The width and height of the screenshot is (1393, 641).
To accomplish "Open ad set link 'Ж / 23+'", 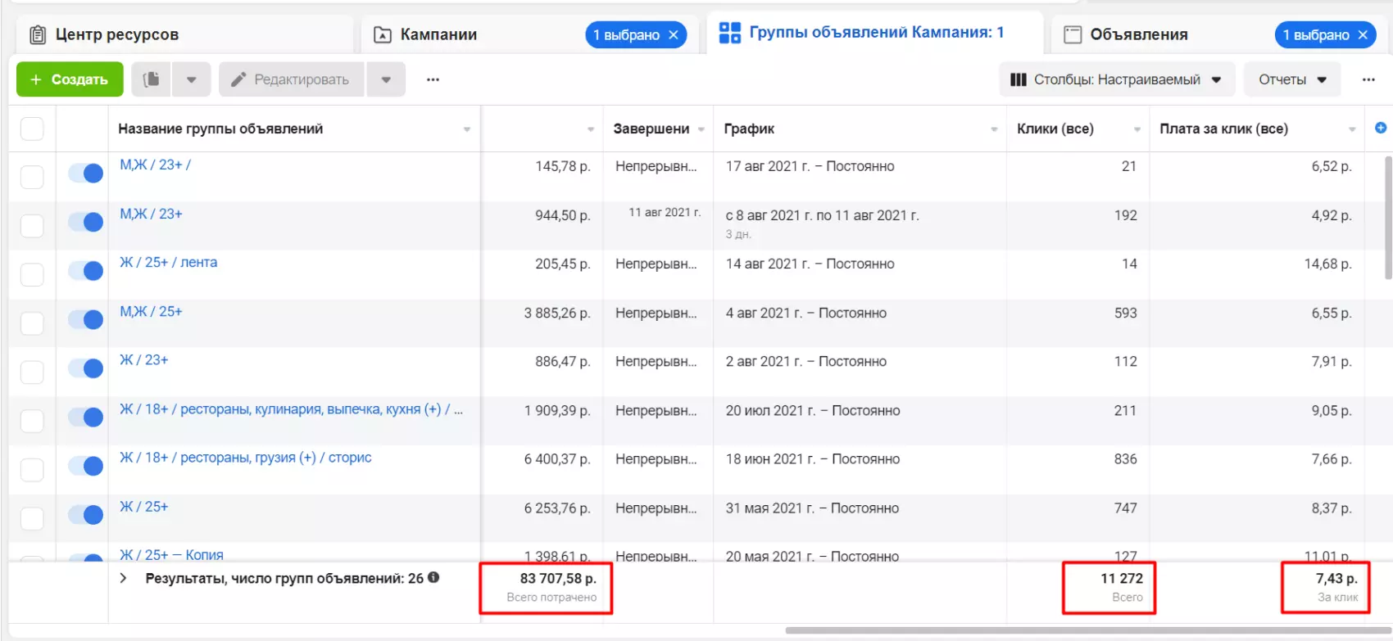I will click(144, 359).
